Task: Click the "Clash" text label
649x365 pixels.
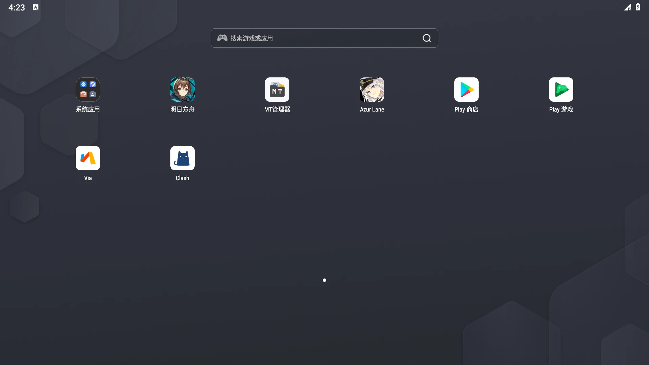Action: [183, 178]
